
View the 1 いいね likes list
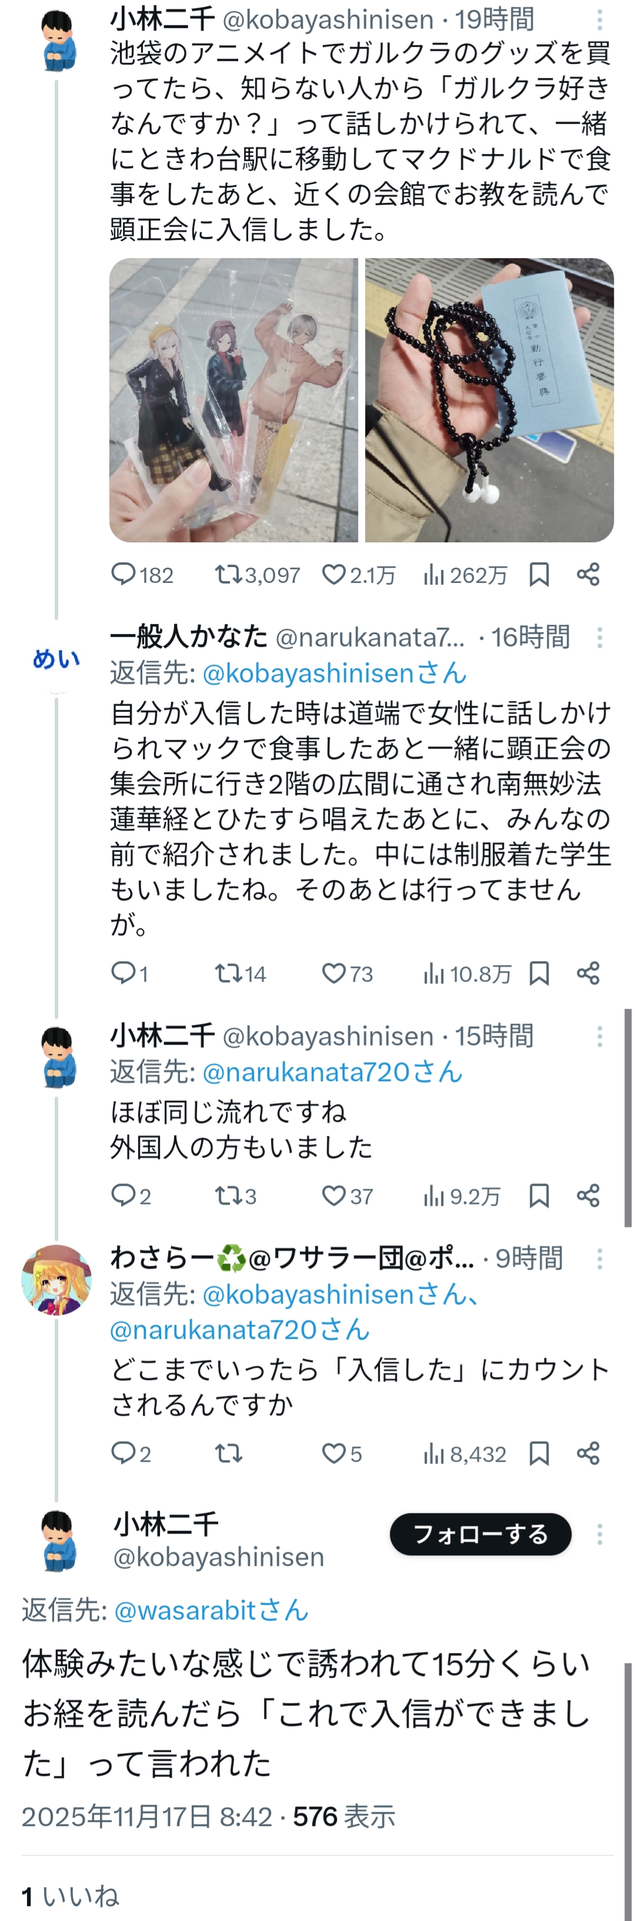(70, 1896)
